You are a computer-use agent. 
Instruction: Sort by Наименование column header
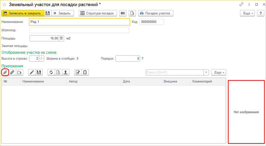pos(44,82)
